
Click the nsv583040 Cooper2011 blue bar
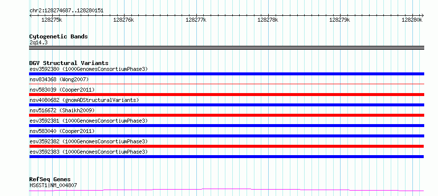(226, 136)
